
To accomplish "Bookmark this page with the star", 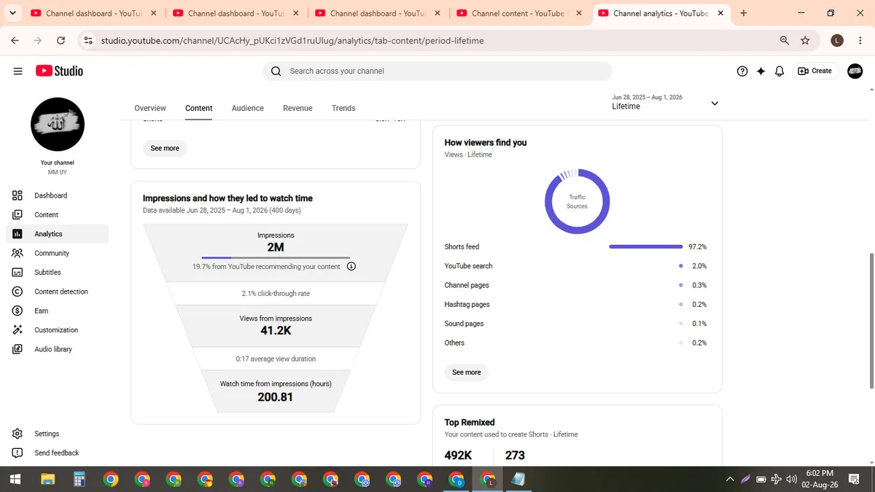I will 805,41.
